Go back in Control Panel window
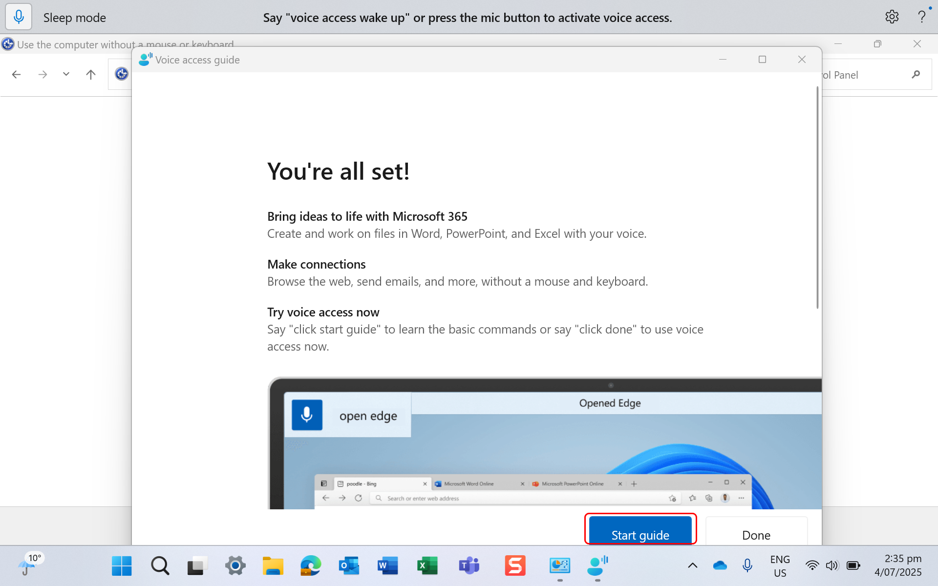This screenshot has width=938, height=586. tap(16, 75)
